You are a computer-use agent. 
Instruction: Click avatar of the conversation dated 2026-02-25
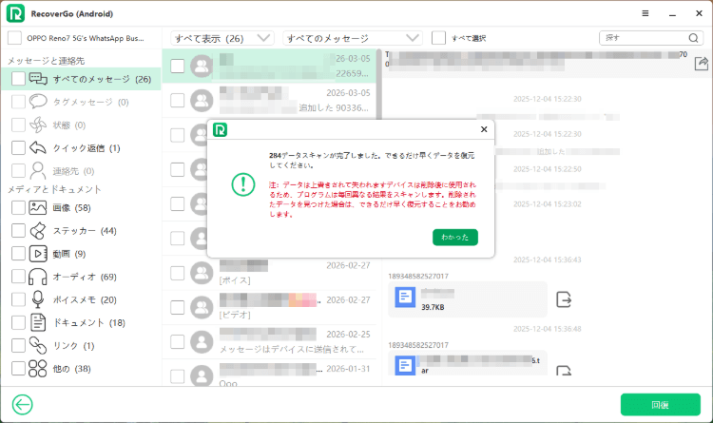click(x=202, y=341)
